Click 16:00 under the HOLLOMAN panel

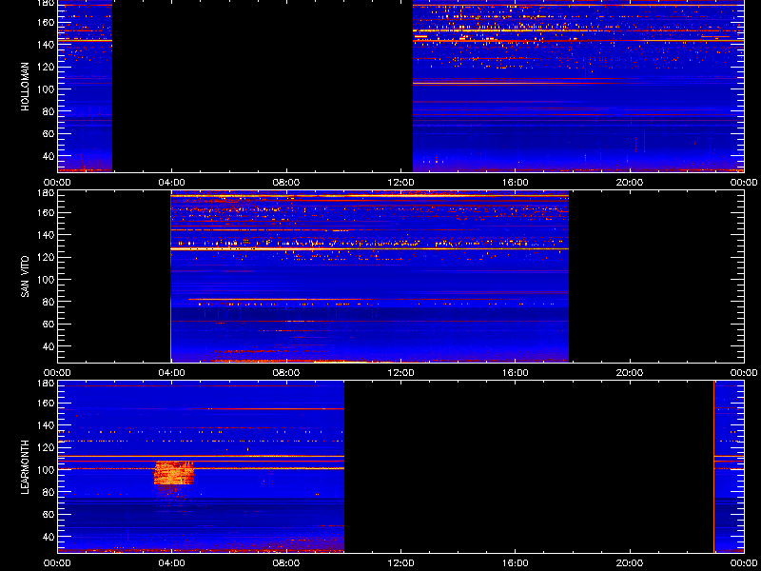[516, 183]
